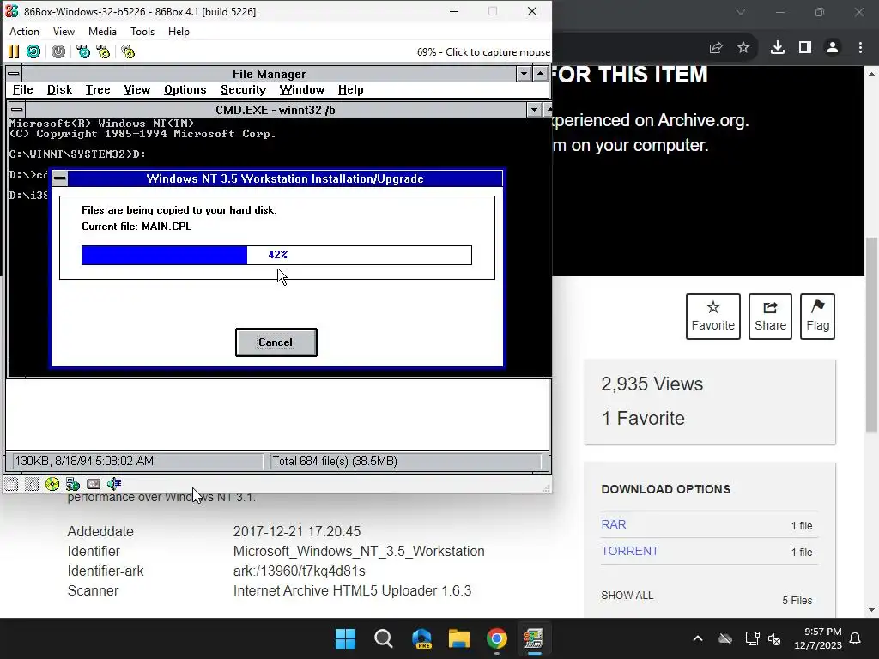Image resolution: width=879 pixels, height=659 pixels.
Task: Click the Archive.org page vertical scrollbar
Action: point(871,336)
